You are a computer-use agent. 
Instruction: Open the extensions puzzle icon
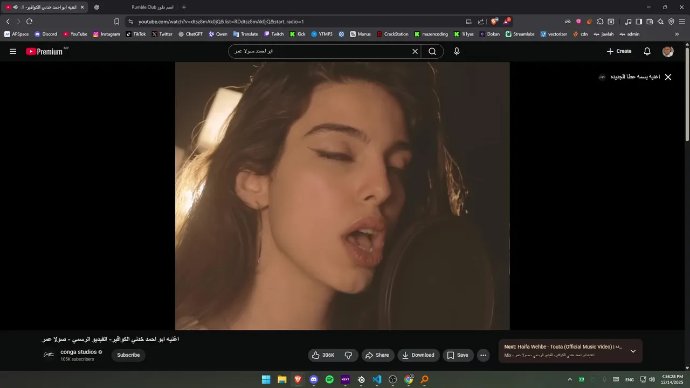pos(600,22)
